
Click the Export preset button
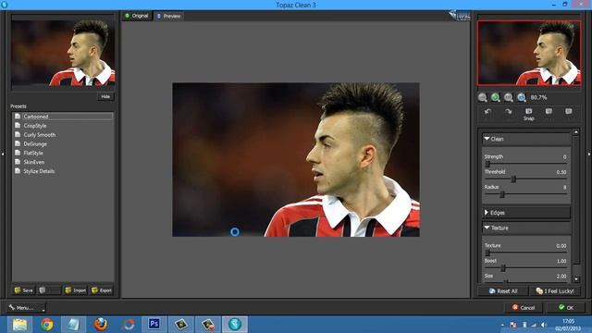pyautogui.click(x=101, y=290)
